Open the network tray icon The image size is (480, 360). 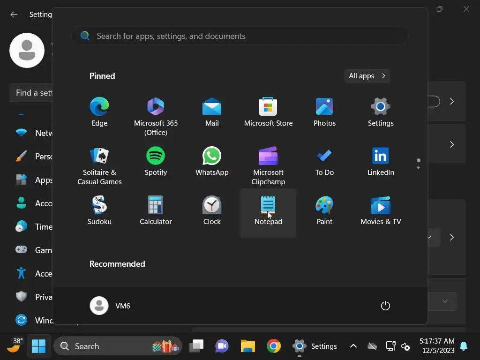[390, 346]
